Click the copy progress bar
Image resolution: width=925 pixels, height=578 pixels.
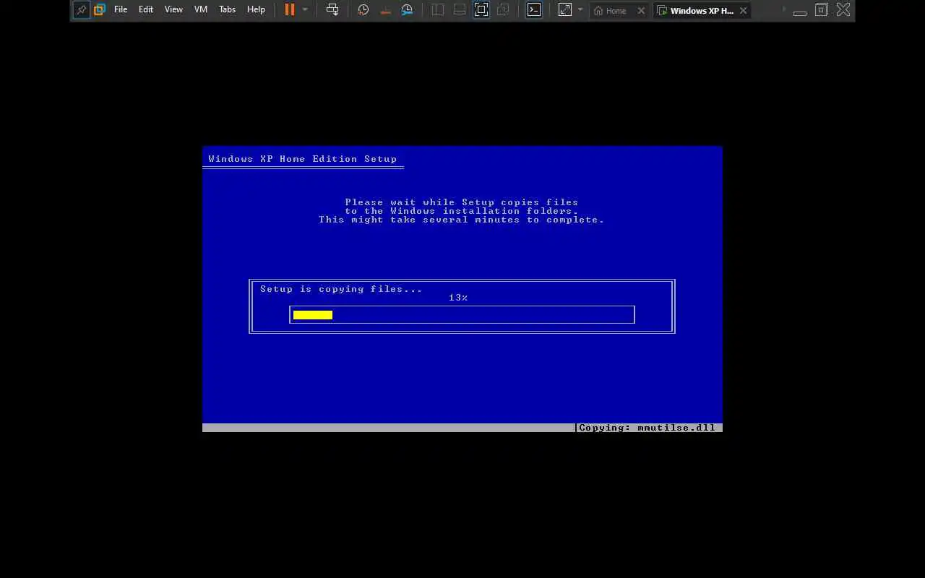tap(462, 315)
